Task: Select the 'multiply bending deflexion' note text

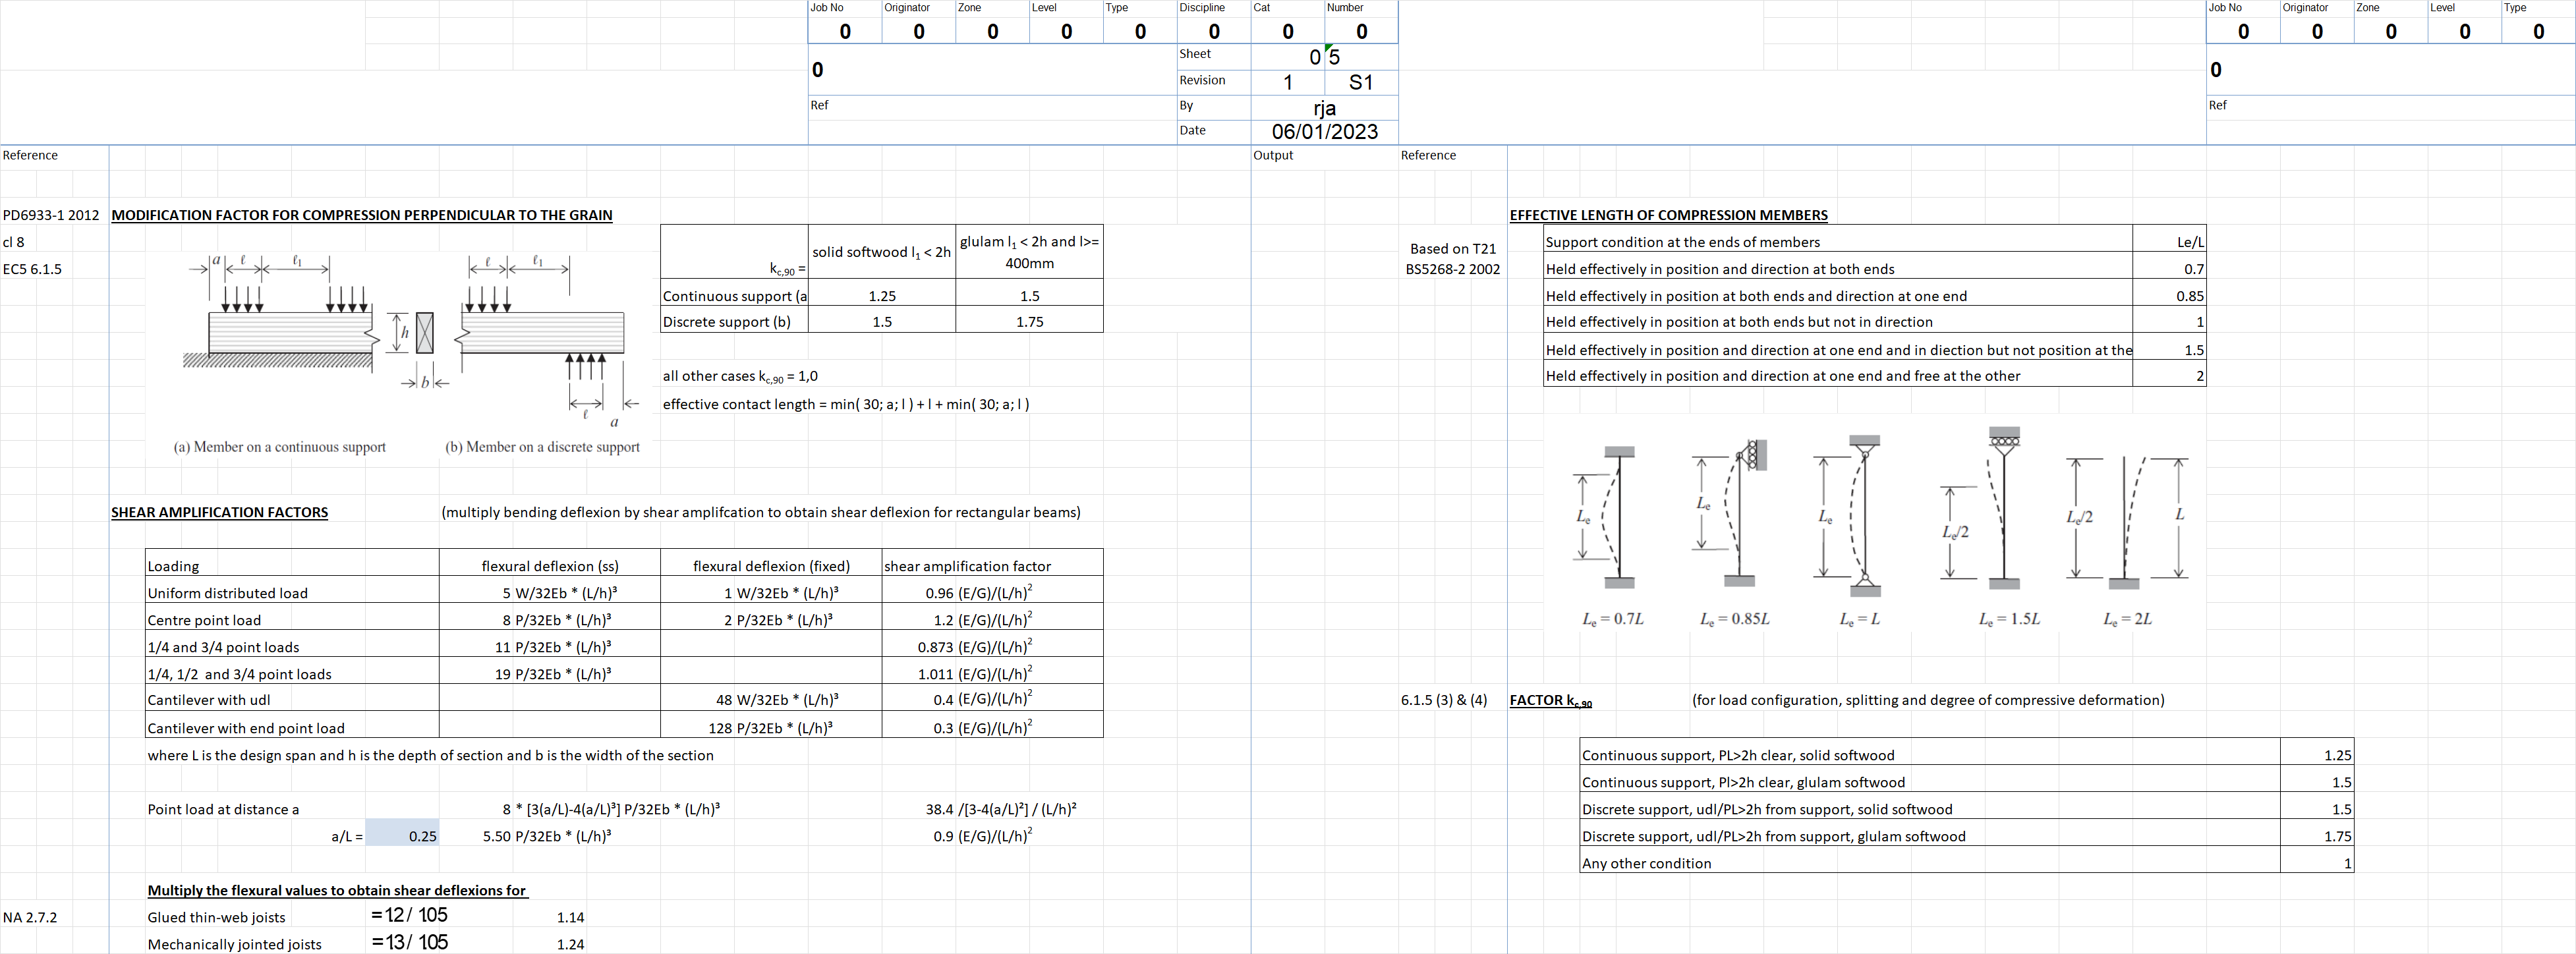Action: point(761,512)
